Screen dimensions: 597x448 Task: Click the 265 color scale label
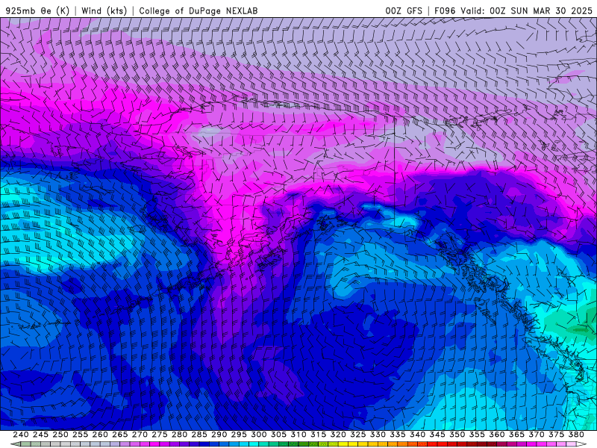[119, 435]
